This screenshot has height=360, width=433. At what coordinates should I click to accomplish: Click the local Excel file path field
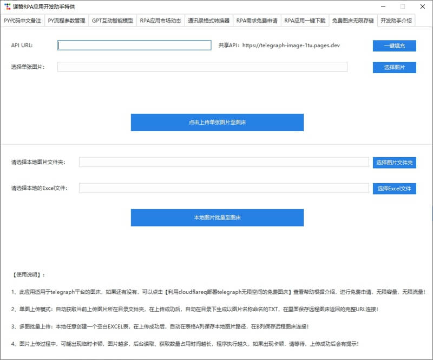point(224,188)
